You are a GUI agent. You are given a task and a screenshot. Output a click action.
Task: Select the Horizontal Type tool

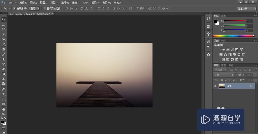4,94
